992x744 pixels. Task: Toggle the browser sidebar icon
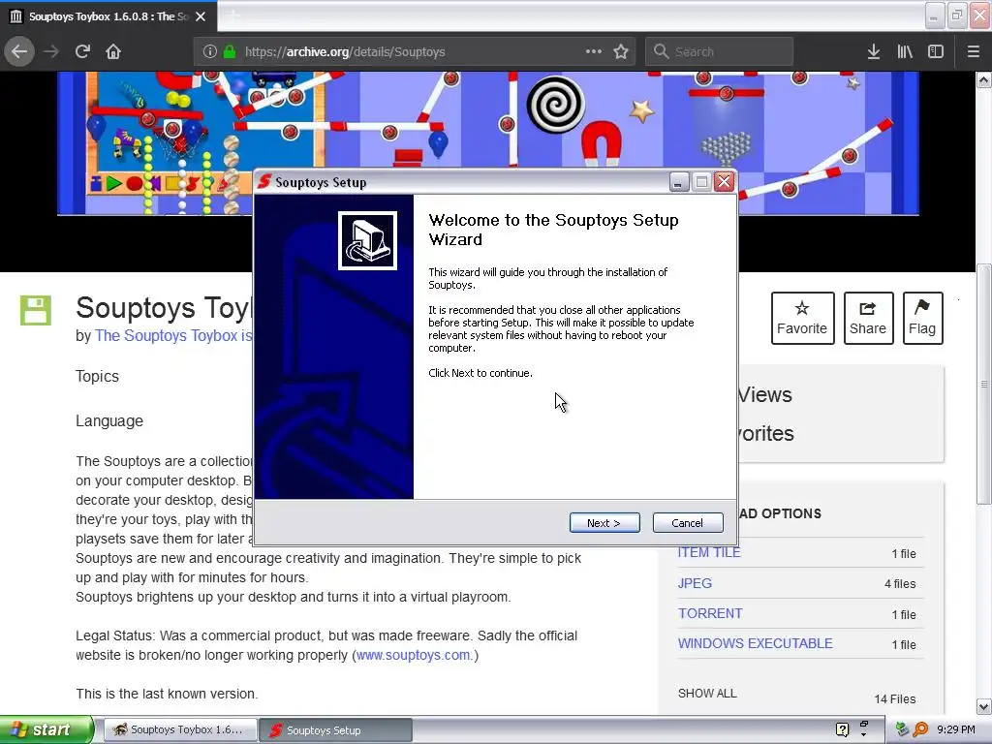click(936, 51)
